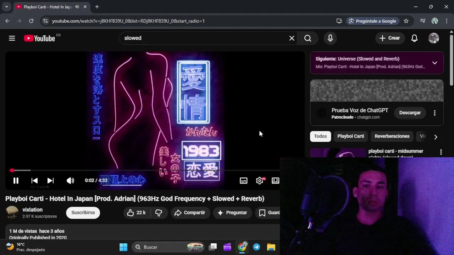Open player settings gear
This screenshot has height=255, width=454.
pos(260,181)
